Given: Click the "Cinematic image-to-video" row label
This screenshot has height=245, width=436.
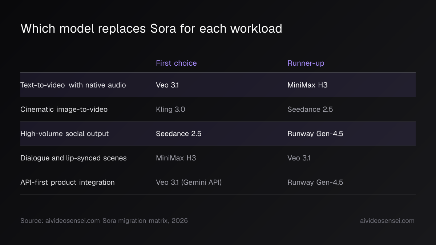Looking at the screenshot, I should point(64,109).
